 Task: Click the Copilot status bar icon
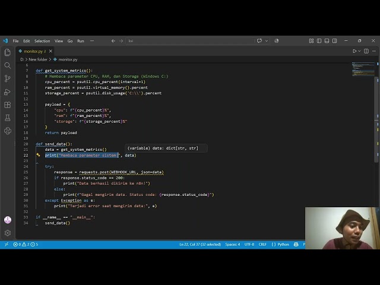(x=296, y=244)
